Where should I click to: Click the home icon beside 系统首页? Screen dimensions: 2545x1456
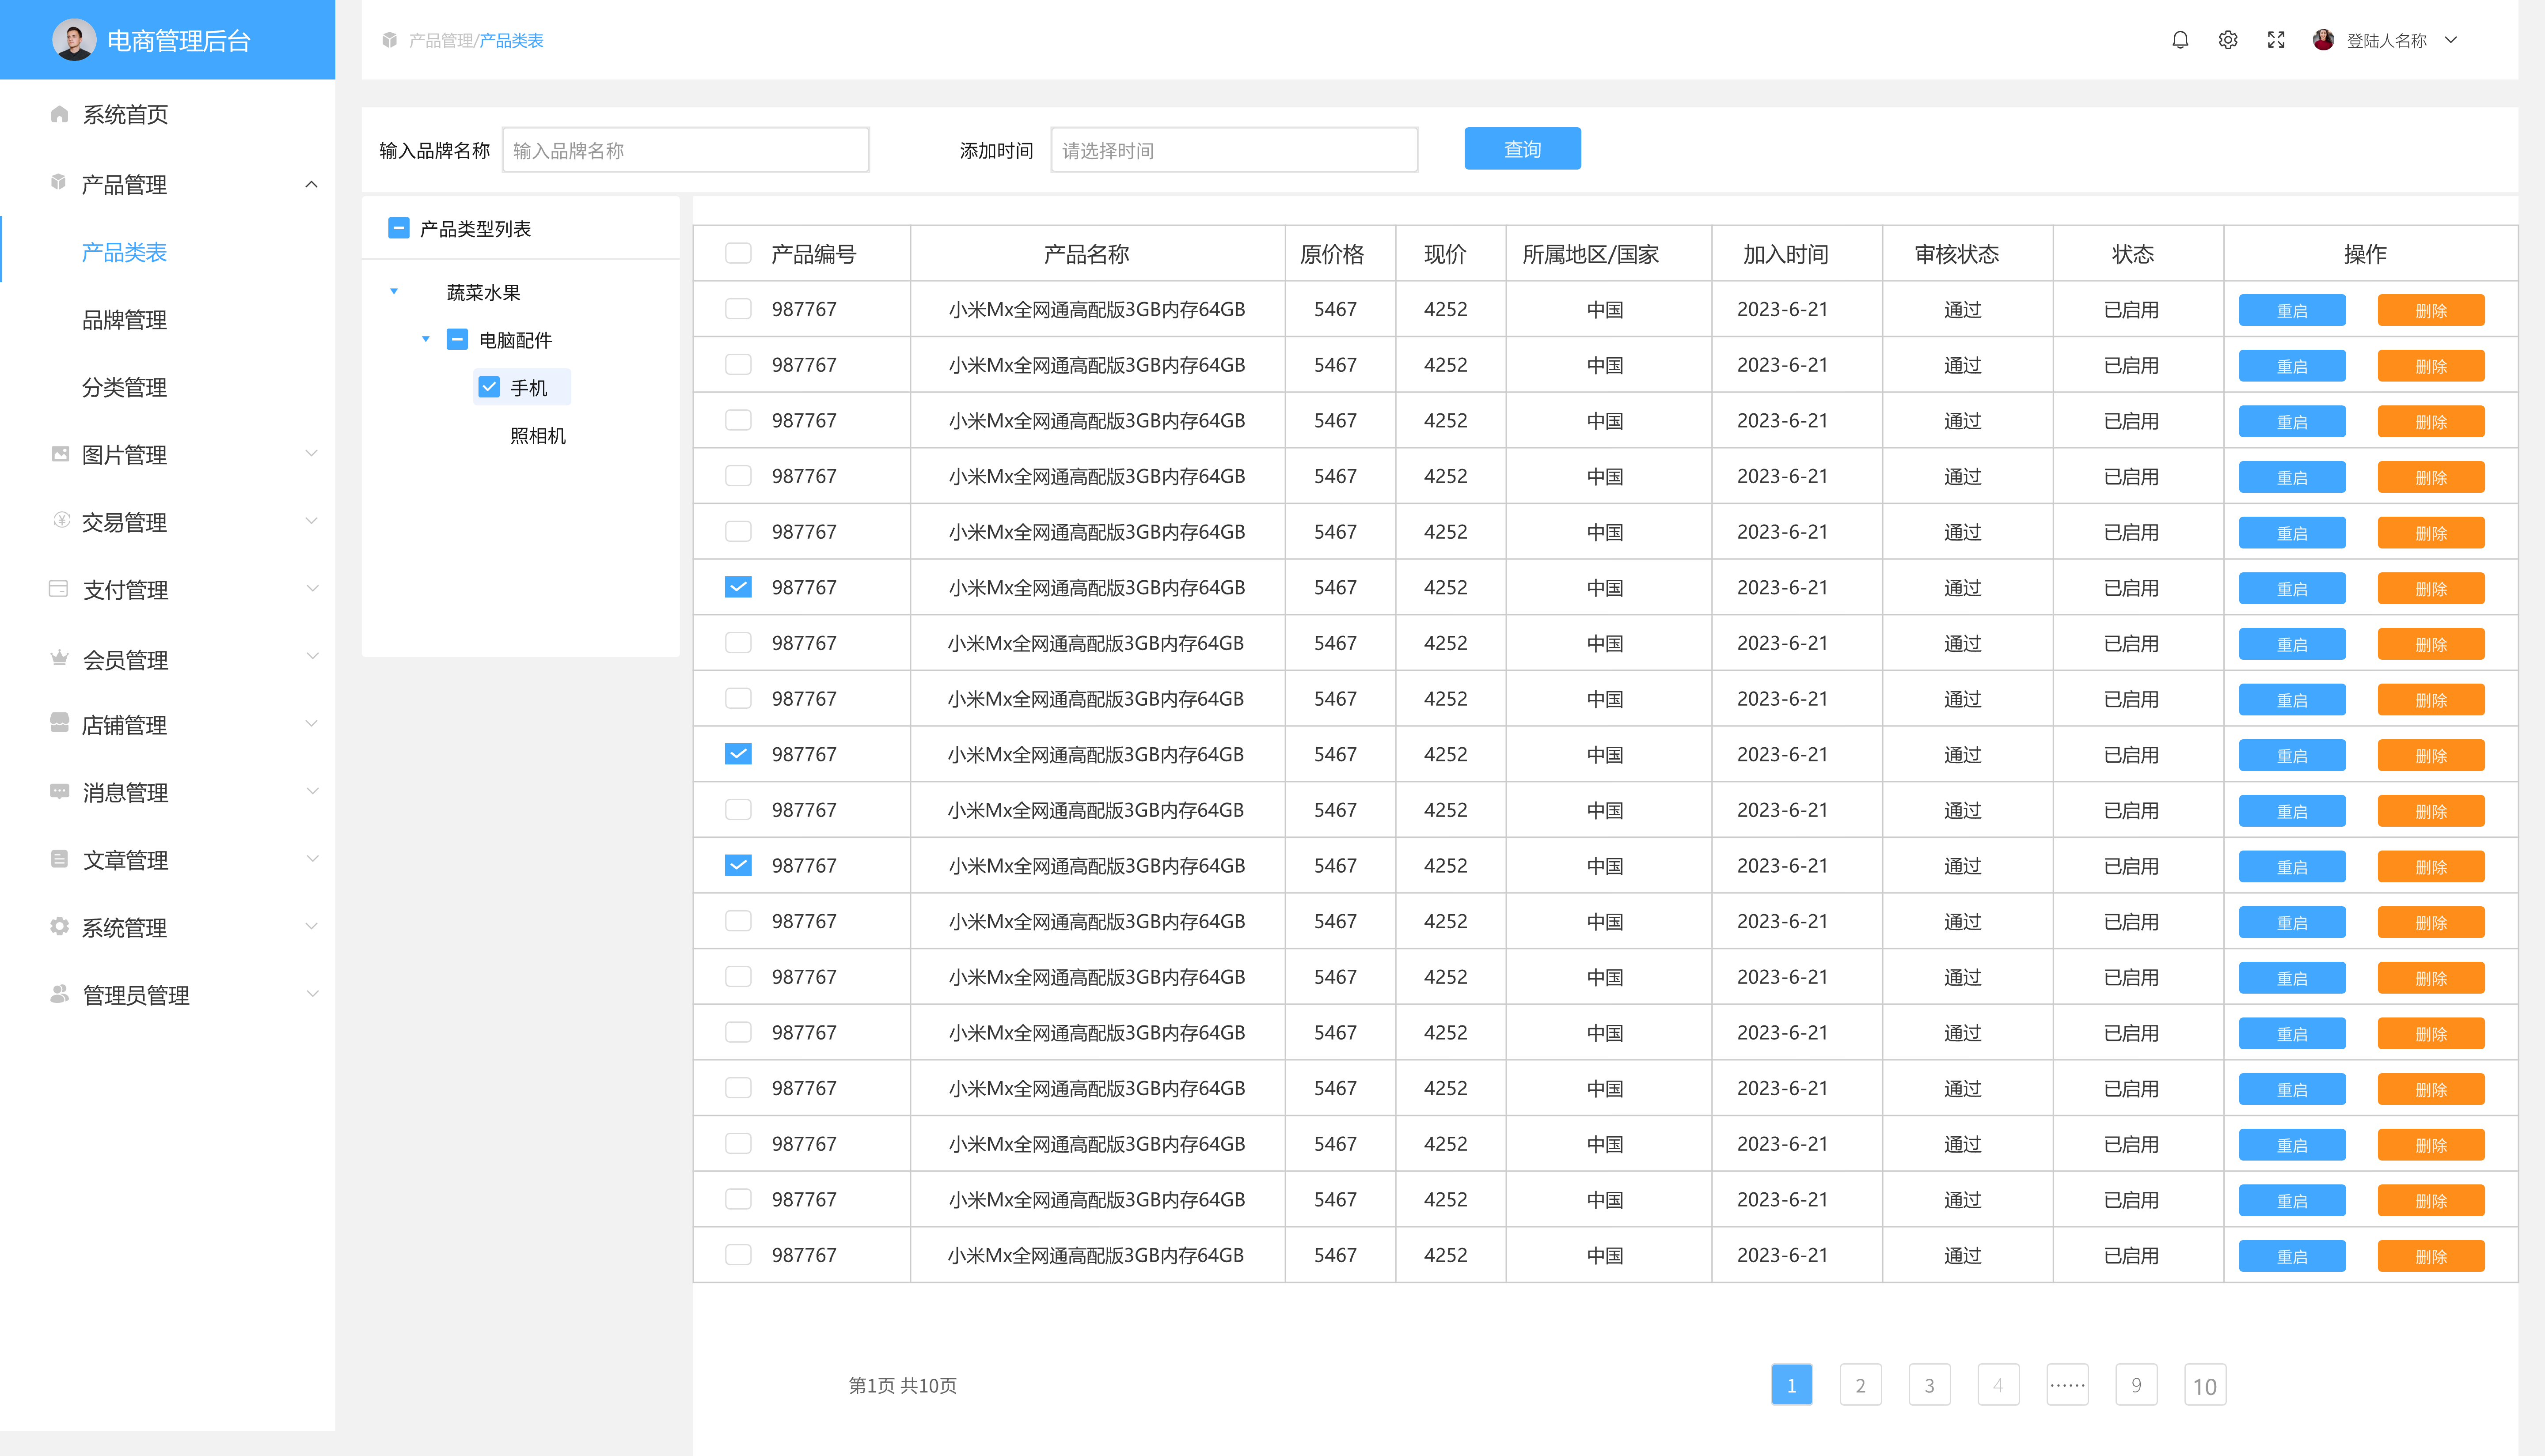59,114
